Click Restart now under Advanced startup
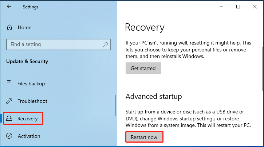 tap(144, 137)
